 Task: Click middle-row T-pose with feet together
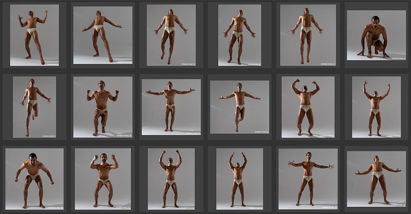tap(171, 107)
